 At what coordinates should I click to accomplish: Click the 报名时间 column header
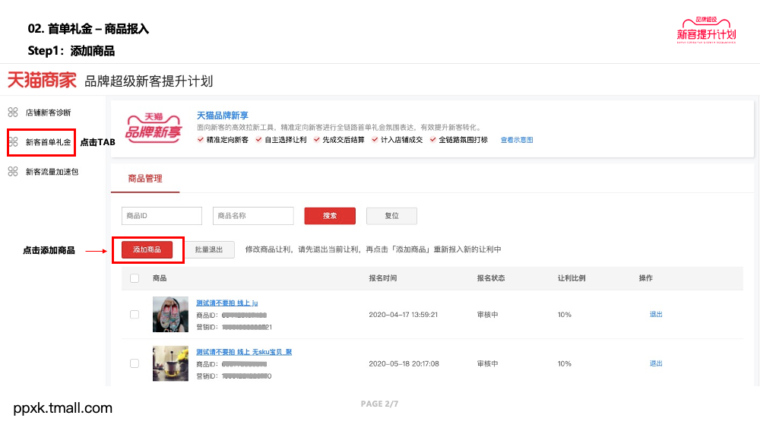tap(383, 278)
